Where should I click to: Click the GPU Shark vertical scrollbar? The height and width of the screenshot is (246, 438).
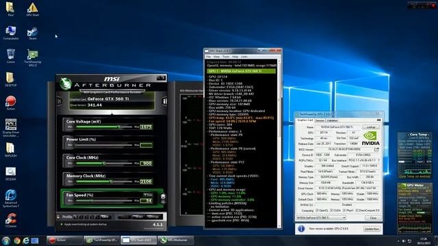tap(279, 143)
